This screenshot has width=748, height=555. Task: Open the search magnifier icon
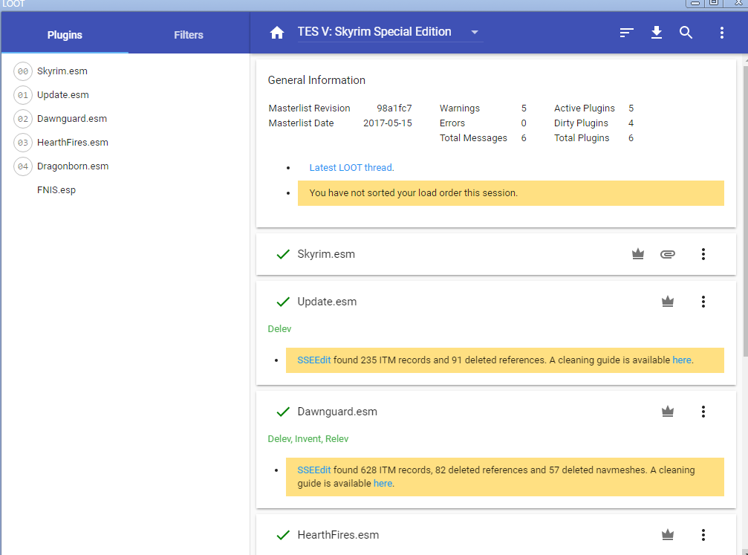pyautogui.click(x=686, y=33)
